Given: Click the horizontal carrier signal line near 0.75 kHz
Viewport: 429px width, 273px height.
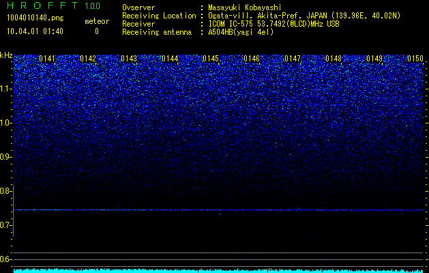Looking at the screenshot, I should tap(218, 210).
